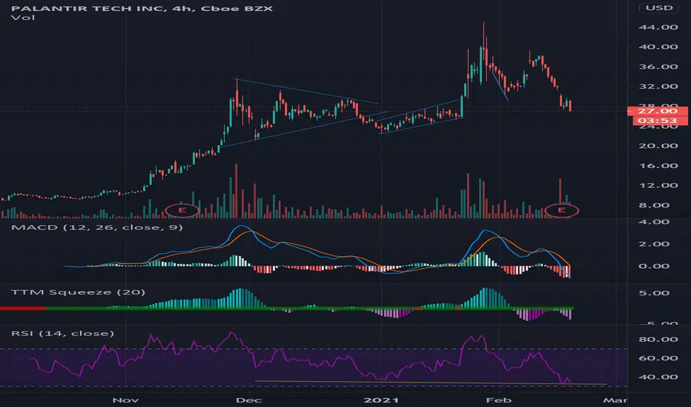
Task: Select the Vol indicator label
Action: tap(23, 18)
